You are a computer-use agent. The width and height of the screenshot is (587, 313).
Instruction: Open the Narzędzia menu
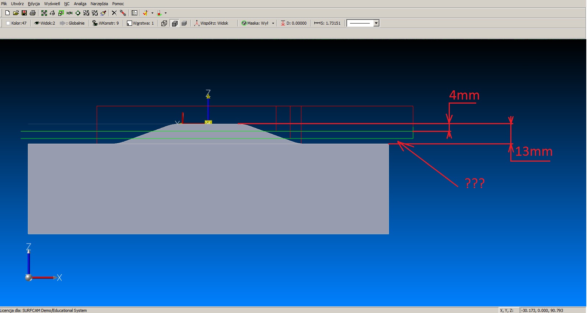tap(99, 4)
